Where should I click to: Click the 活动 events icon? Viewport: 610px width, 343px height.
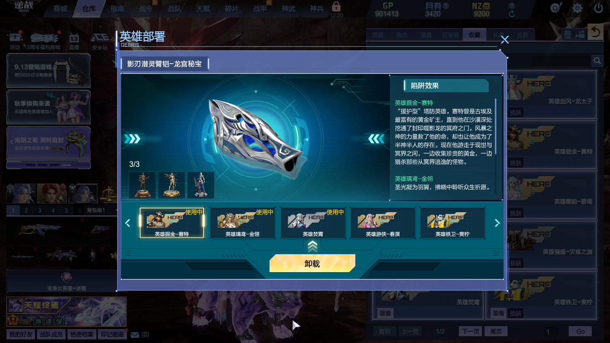15,41
